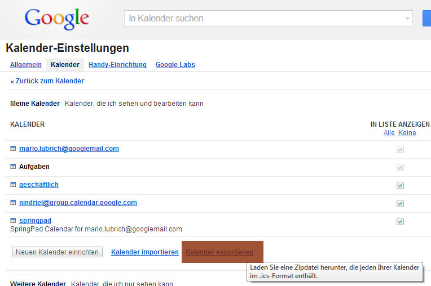Click calendar icon beside nindriel@group.calendar.google.com
Screen dimensions: 431x286
pos(13,203)
